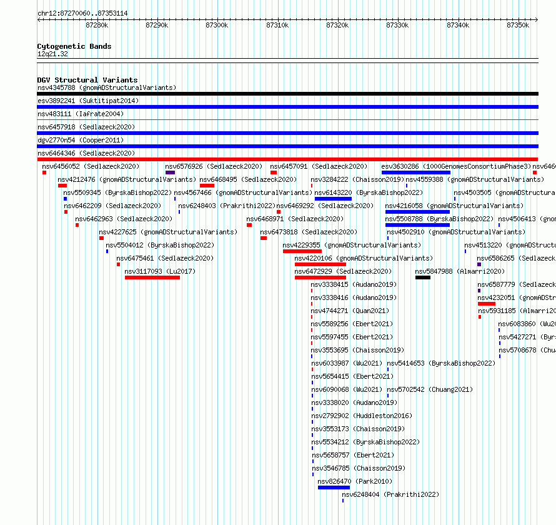Click the nsv3553695 (Chaisson2019) label
The height and width of the screenshot is (525, 556).
[x=358, y=350]
